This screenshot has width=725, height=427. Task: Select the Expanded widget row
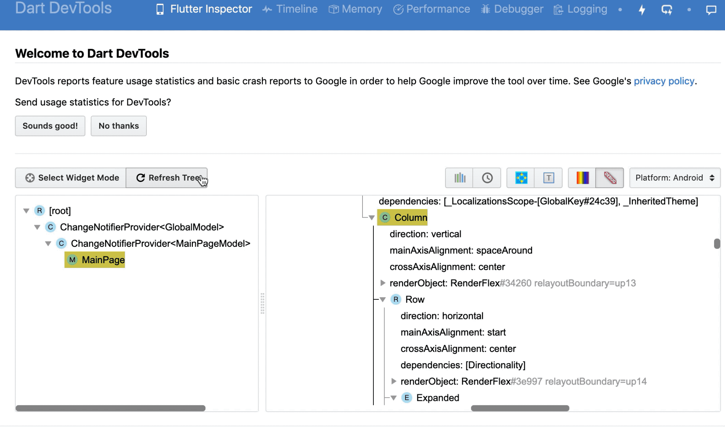pos(431,398)
